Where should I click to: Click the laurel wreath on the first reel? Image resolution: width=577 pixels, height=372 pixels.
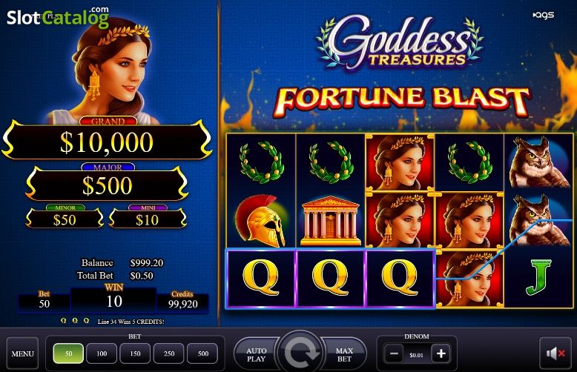click(261, 163)
